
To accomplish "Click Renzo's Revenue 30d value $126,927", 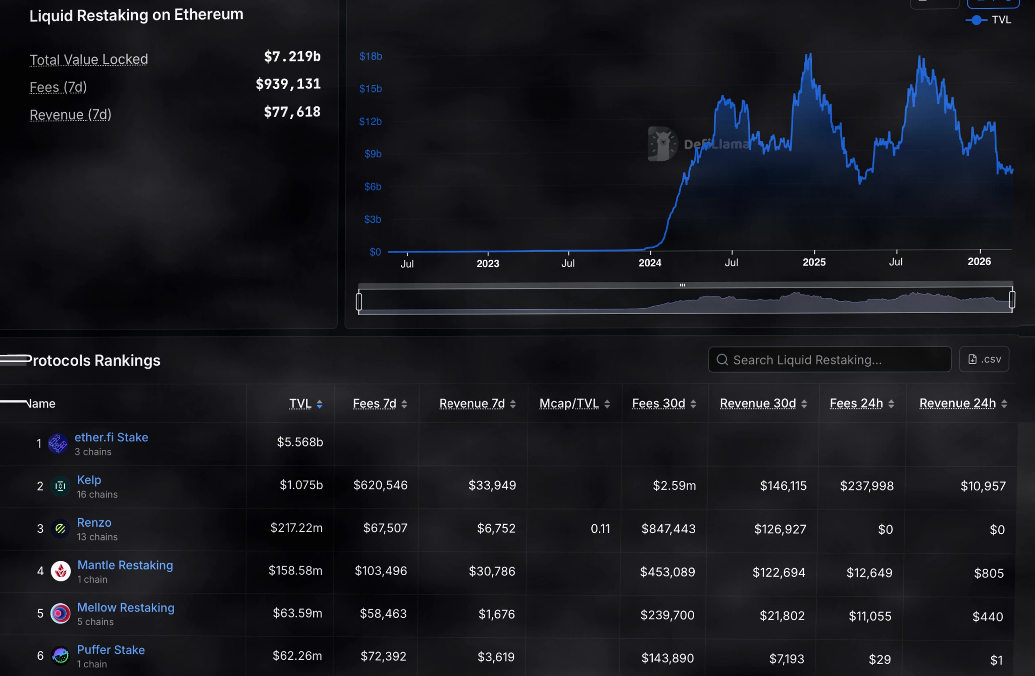I will [780, 529].
